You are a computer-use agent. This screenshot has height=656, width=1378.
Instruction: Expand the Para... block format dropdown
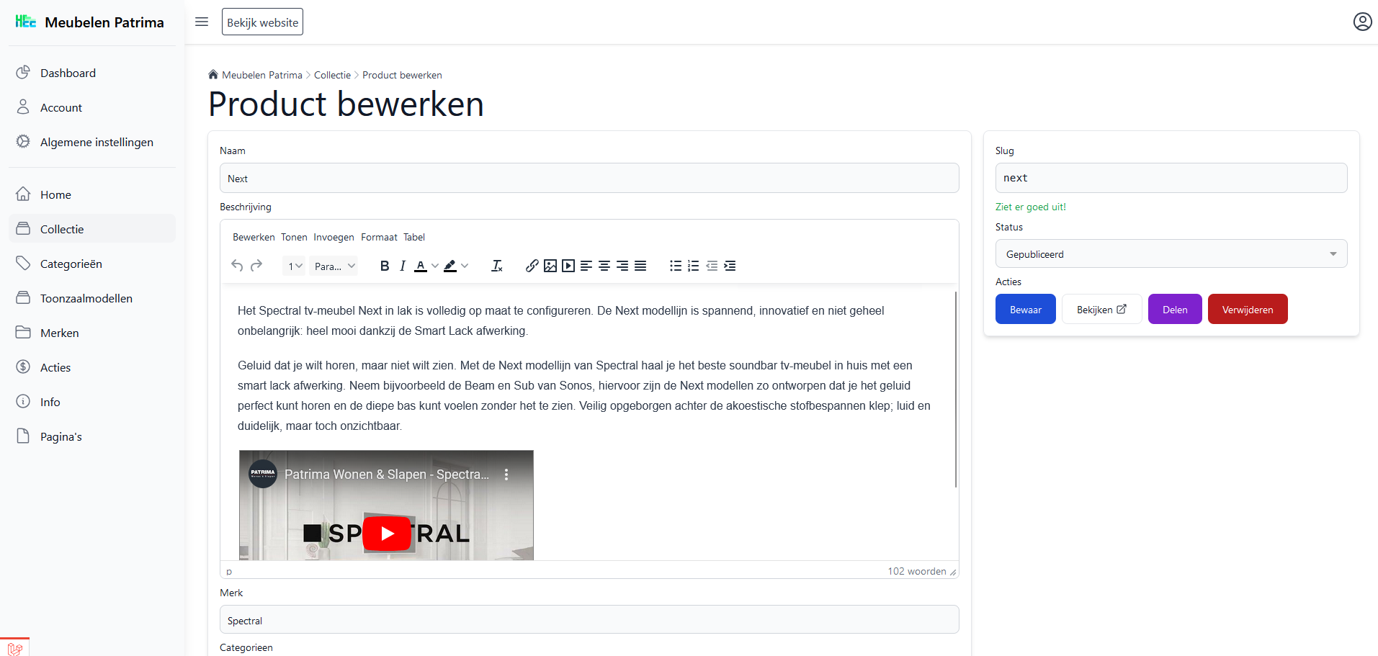tap(335, 266)
